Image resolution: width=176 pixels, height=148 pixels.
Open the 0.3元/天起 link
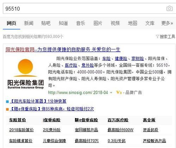coord(117,141)
